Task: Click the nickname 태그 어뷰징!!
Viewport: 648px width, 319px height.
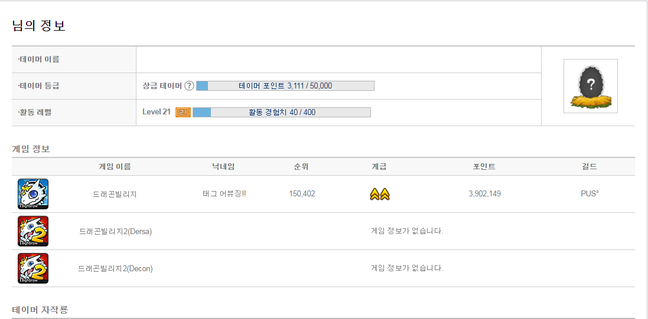Action: click(x=222, y=194)
